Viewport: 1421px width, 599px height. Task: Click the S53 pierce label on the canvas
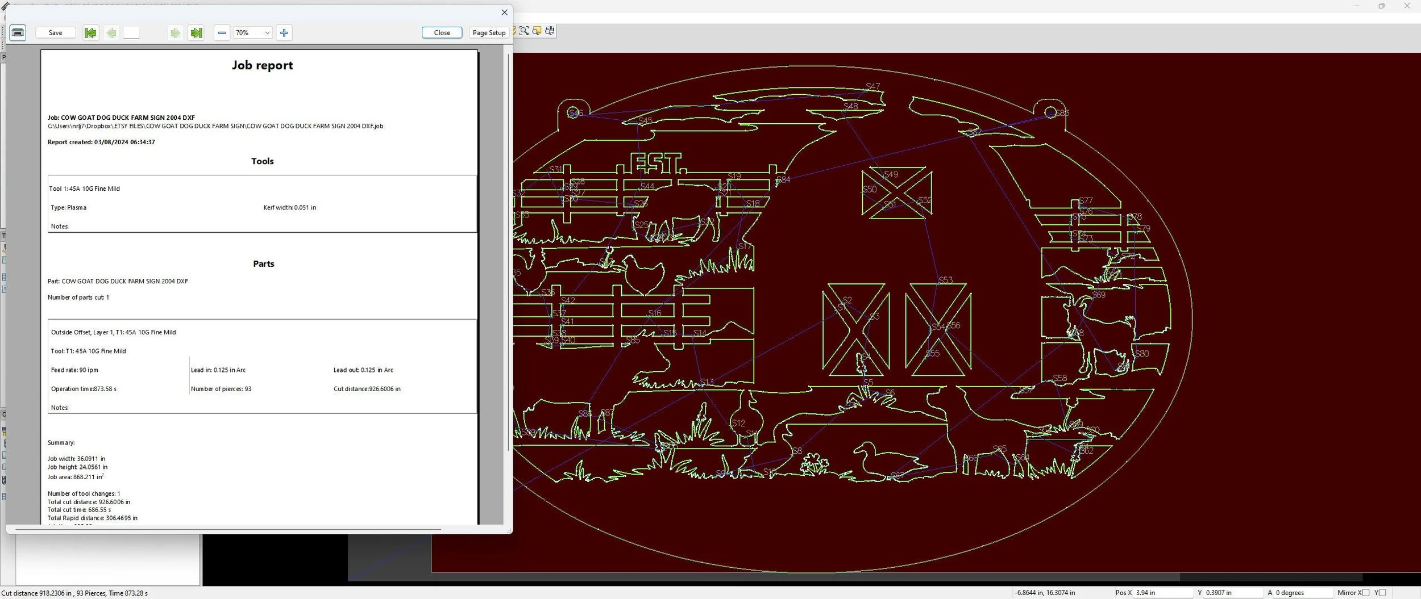945,280
